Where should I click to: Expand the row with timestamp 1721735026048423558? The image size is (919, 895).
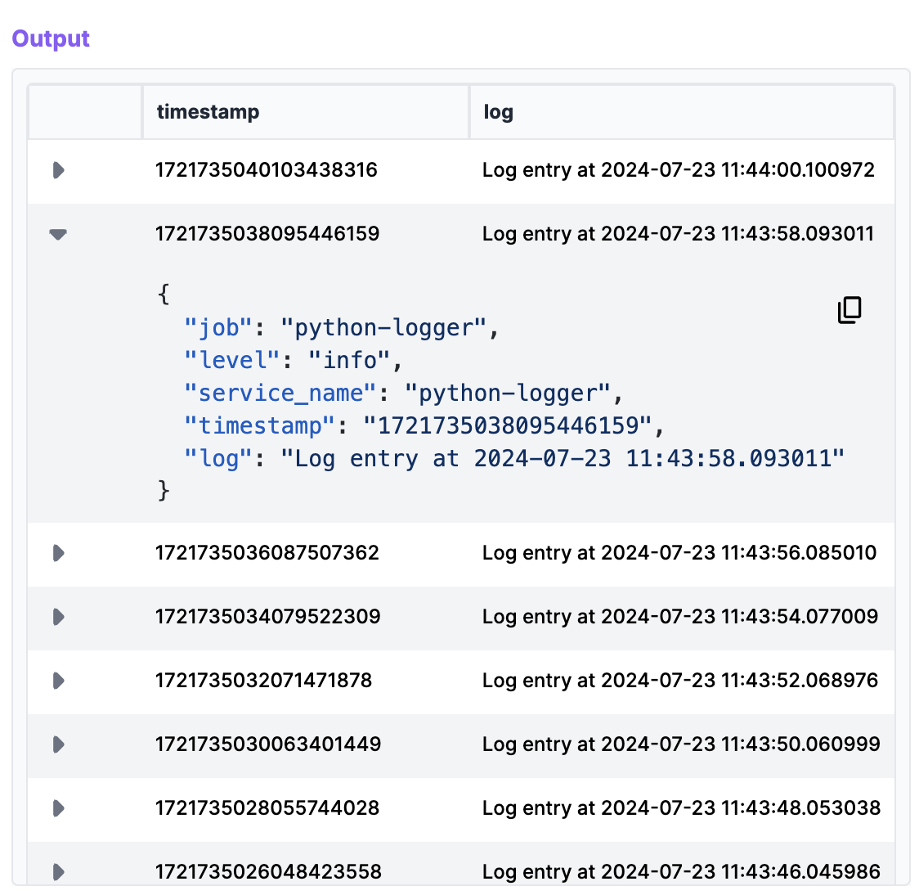[58, 871]
